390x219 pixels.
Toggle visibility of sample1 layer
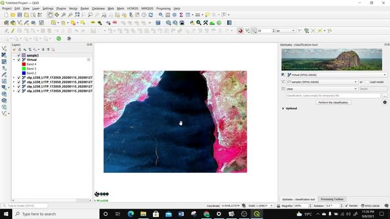(19, 55)
